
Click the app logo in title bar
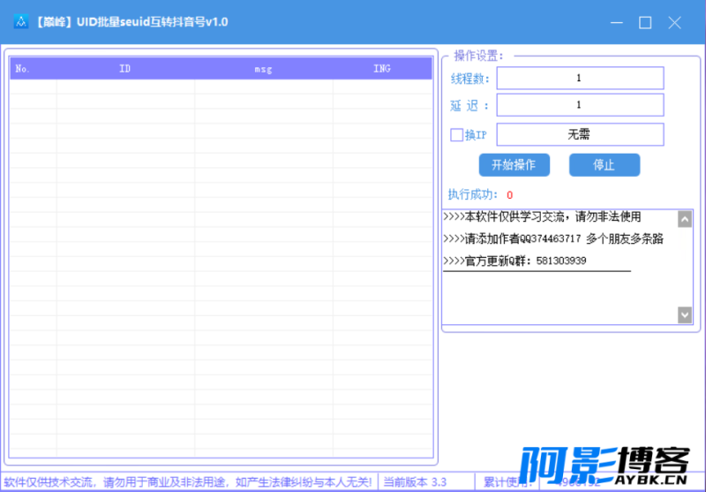(x=19, y=22)
